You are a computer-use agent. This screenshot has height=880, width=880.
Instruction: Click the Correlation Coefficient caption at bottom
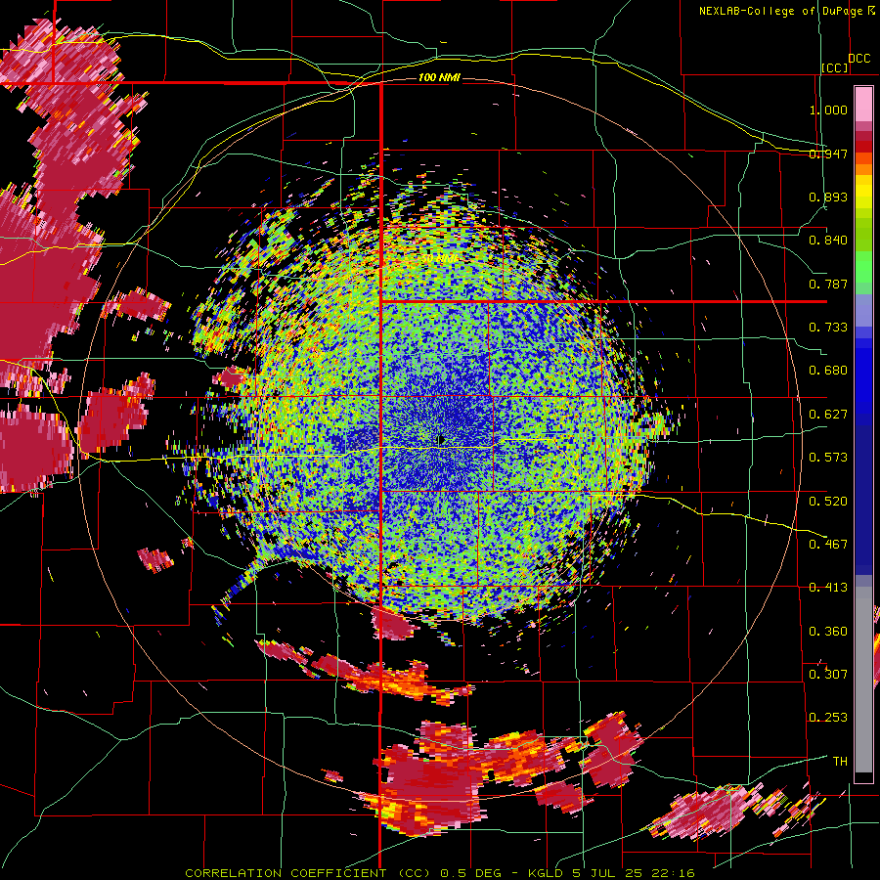[x=440, y=873]
